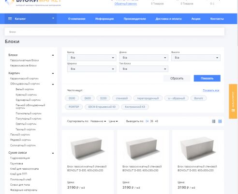Viewport: 238px width, 194px height.
Task: Select the D200 quick filter tag
Action: [104, 98]
